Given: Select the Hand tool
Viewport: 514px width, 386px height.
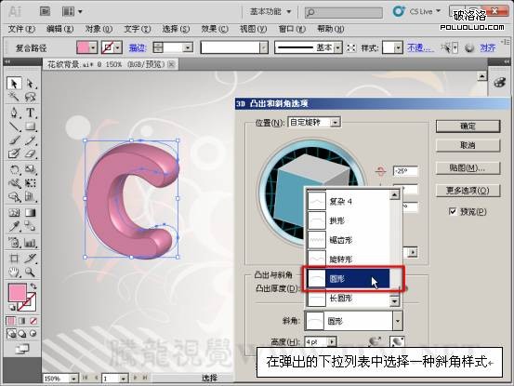Looking at the screenshot, I should click(x=14, y=273).
